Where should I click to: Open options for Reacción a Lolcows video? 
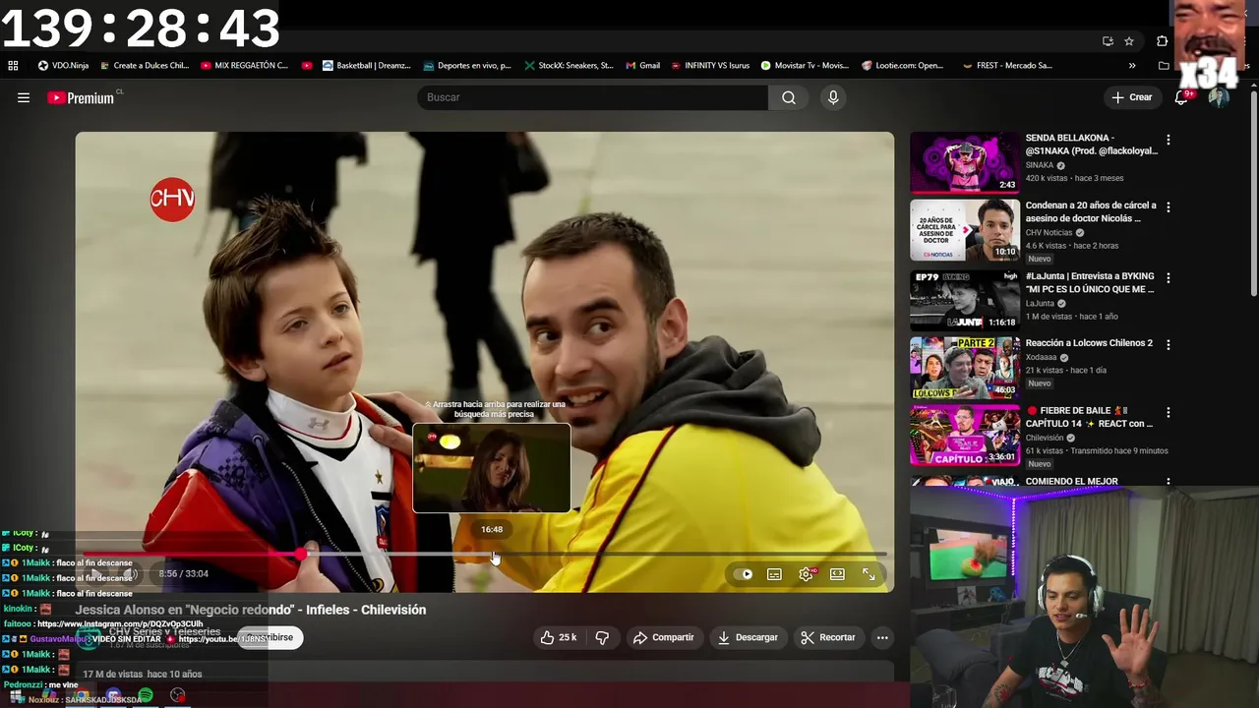[x=1168, y=345]
